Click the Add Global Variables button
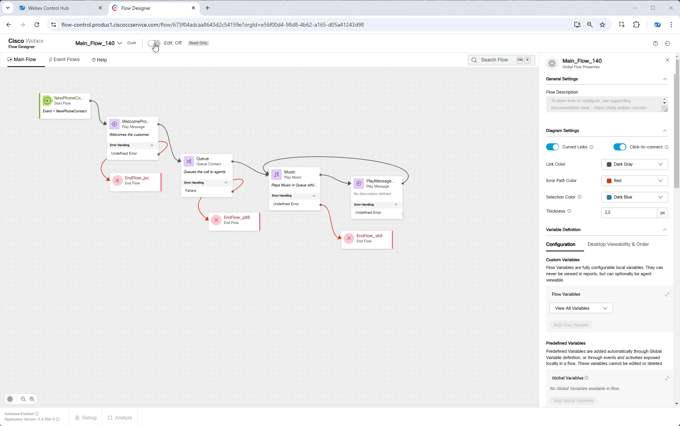The height and width of the screenshot is (426, 680). click(x=574, y=401)
